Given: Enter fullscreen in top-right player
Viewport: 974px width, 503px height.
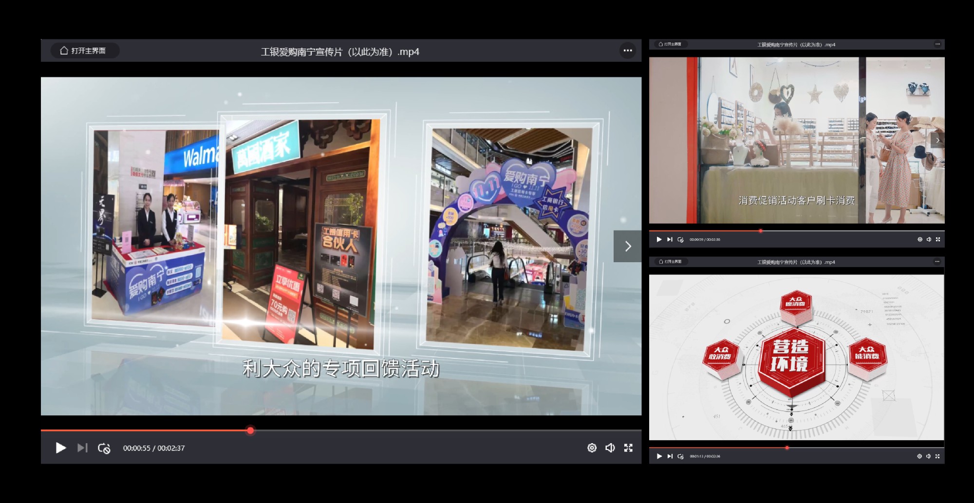Looking at the screenshot, I should (x=938, y=239).
